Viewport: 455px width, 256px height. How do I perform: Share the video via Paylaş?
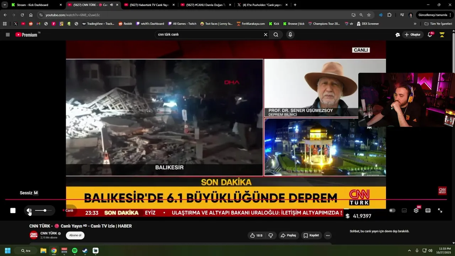[x=288, y=235]
